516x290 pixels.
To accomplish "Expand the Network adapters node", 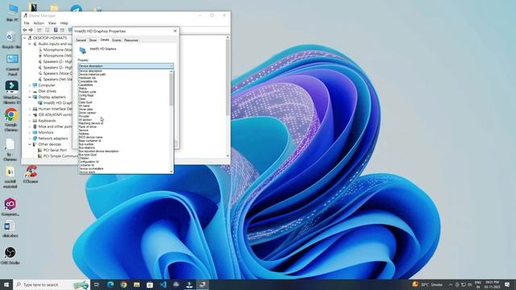I will click(x=30, y=139).
